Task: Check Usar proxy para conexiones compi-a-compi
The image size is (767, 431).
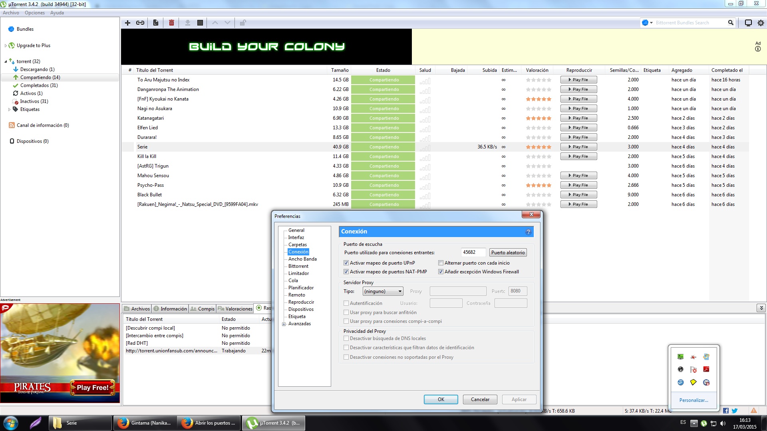Action: pyautogui.click(x=346, y=321)
